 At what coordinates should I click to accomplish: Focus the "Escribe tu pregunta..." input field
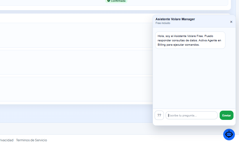coord(191,115)
